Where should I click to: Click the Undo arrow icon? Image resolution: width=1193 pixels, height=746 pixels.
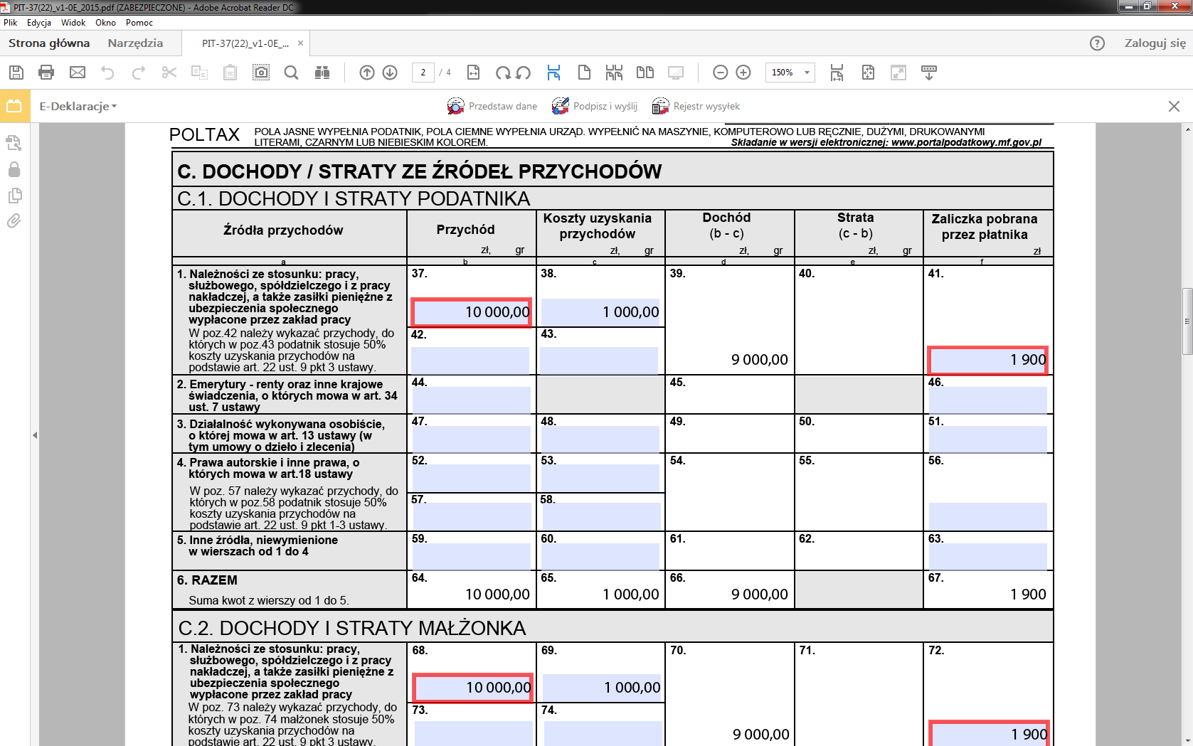(107, 72)
